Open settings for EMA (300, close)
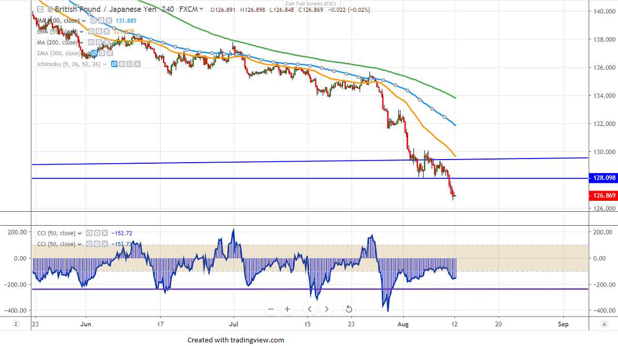Viewport: 618px width, 346px height. point(102,53)
